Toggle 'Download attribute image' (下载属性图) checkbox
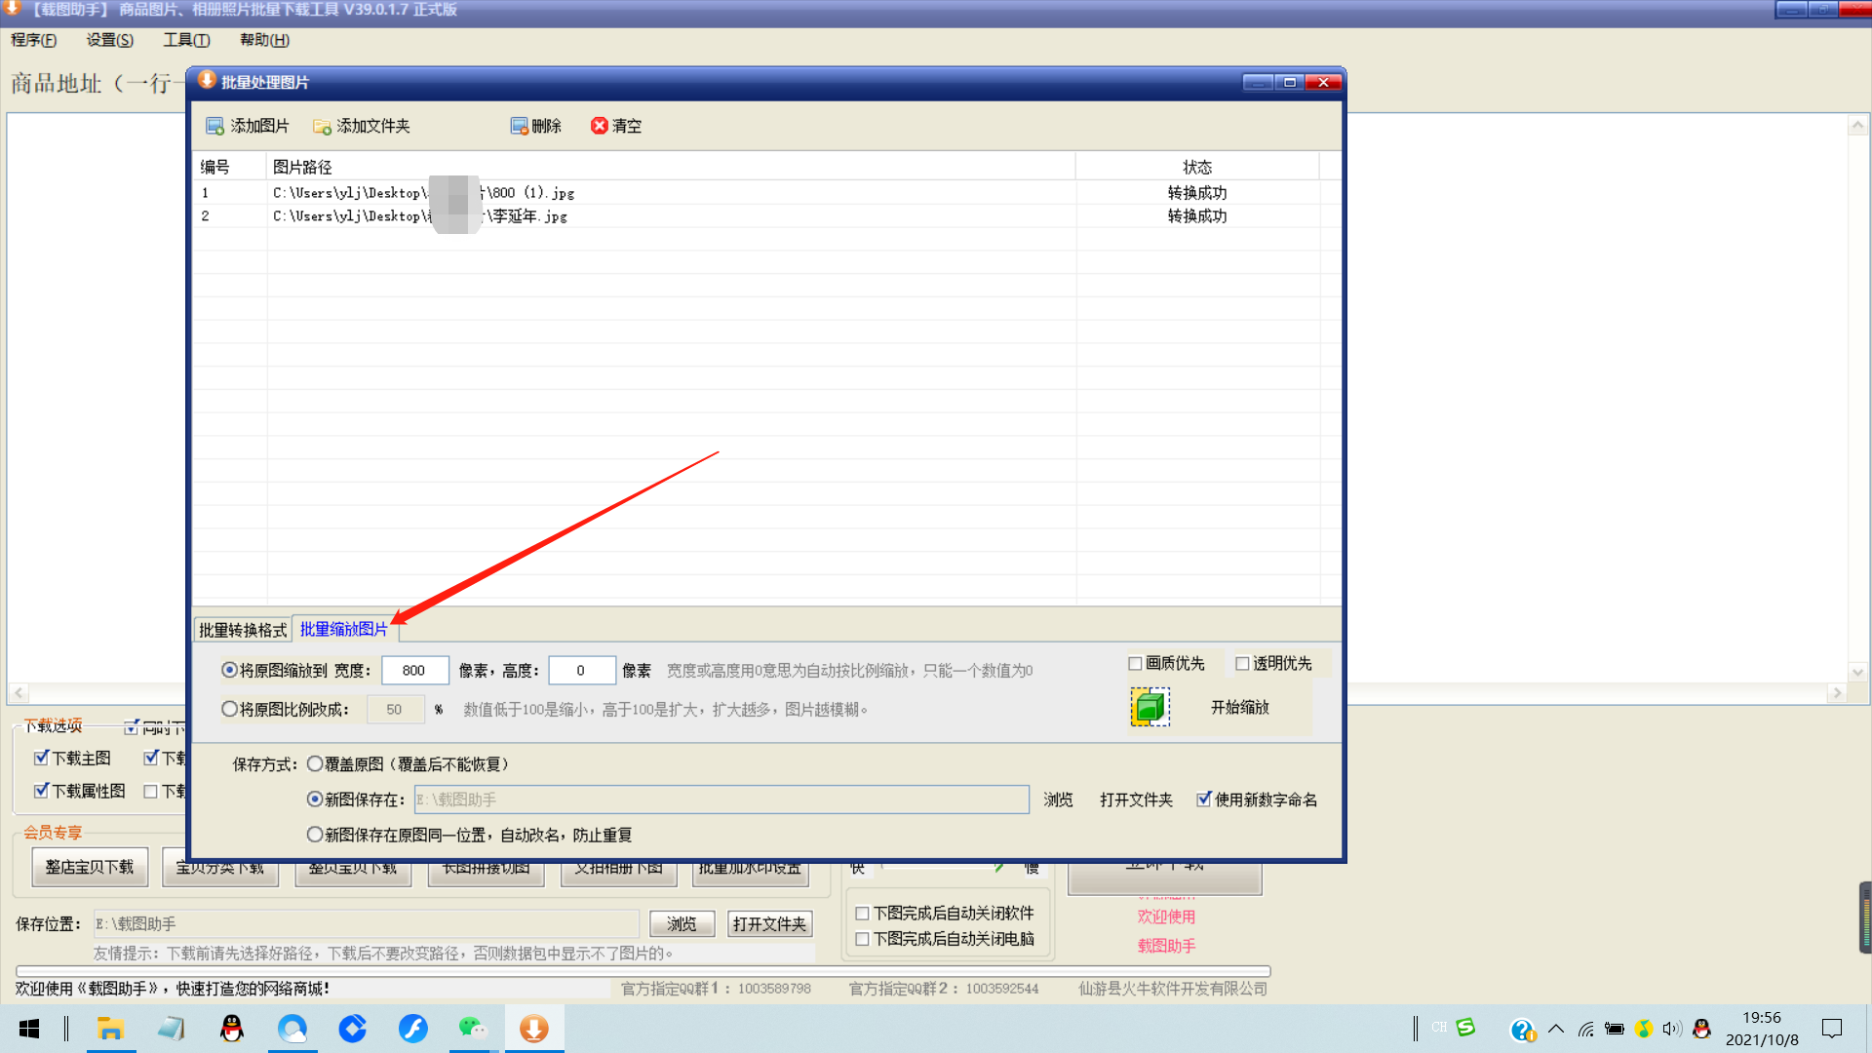 tap(41, 791)
